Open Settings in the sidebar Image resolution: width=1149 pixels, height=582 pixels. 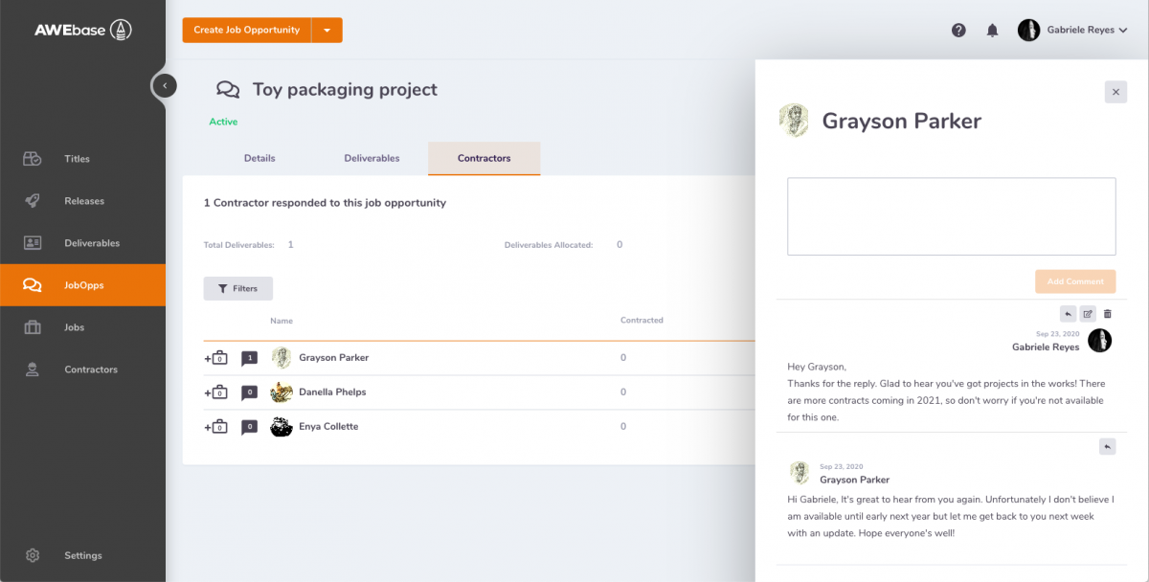[x=82, y=555]
